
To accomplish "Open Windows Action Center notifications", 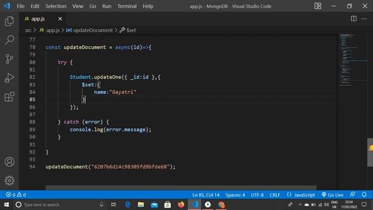I will pos(364,205).
